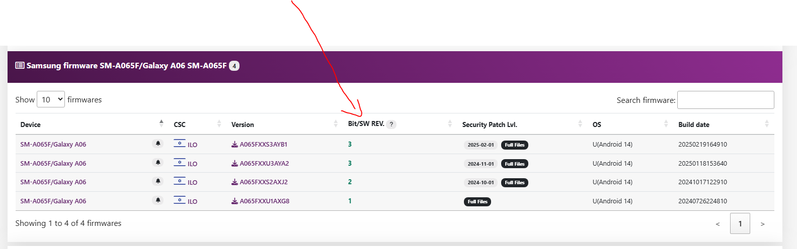
Task: Click security patch date 2024-11-01 badge
Action: 481,164
